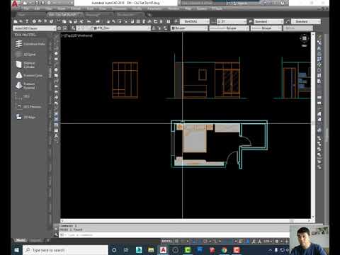Switch to the Model tab
Screen dimensions: 340x255
tap(21, 240)
